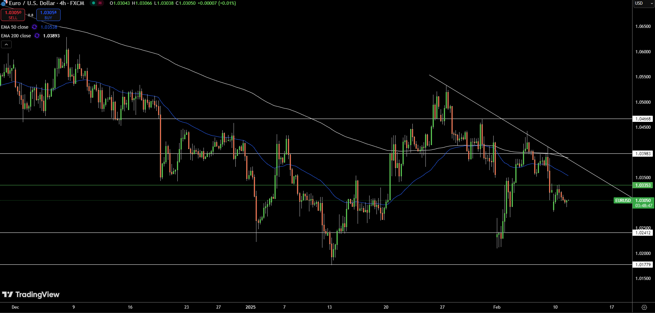Click the 1.05500 price scale label

click(643, 77)
